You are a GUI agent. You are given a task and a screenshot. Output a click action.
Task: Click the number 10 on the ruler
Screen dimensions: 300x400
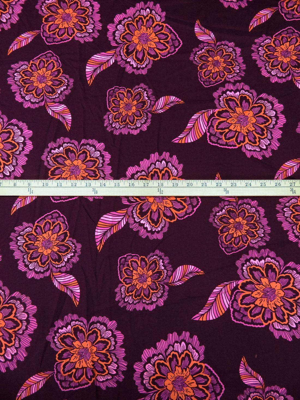click(45, 184)
